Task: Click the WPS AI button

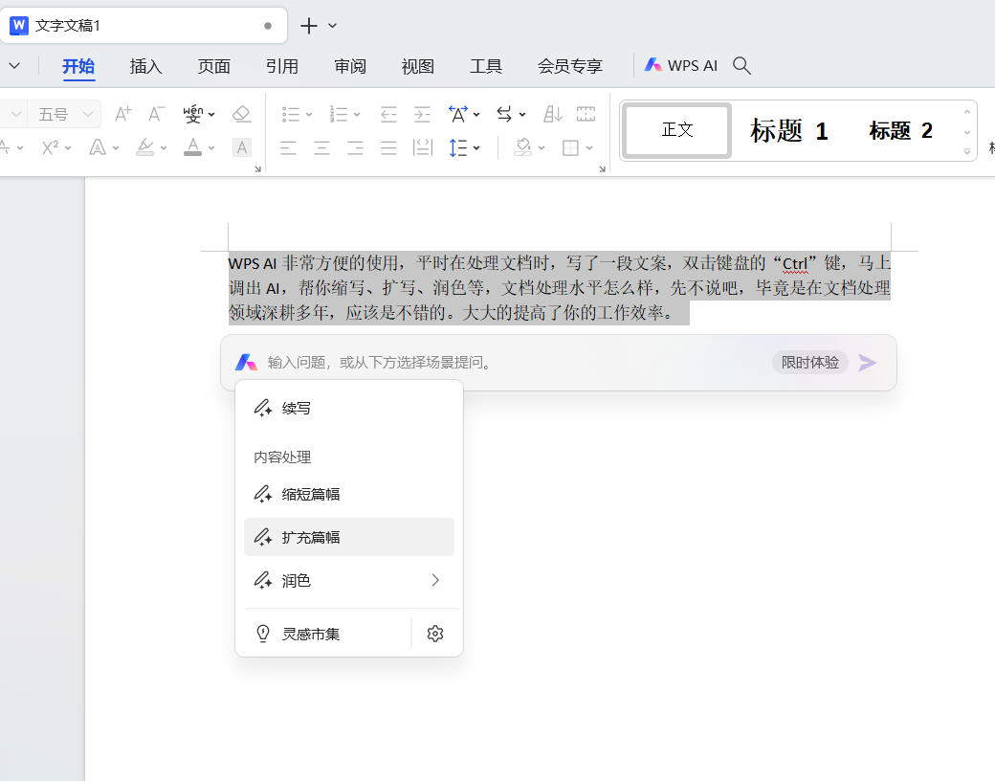Action: 681,66
